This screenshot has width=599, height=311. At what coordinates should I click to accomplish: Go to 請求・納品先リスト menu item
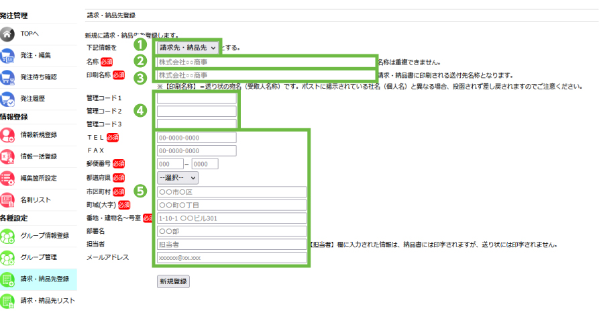47,300
